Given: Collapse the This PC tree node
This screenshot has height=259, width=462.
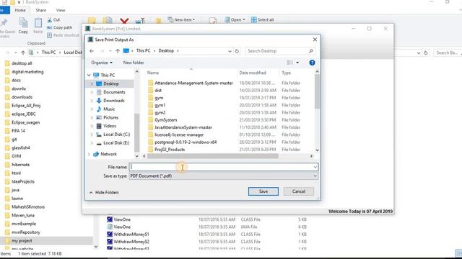Looking at the screenshot, I should click(x=89, y=75).
